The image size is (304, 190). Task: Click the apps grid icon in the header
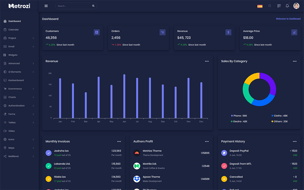click(278, 6)
